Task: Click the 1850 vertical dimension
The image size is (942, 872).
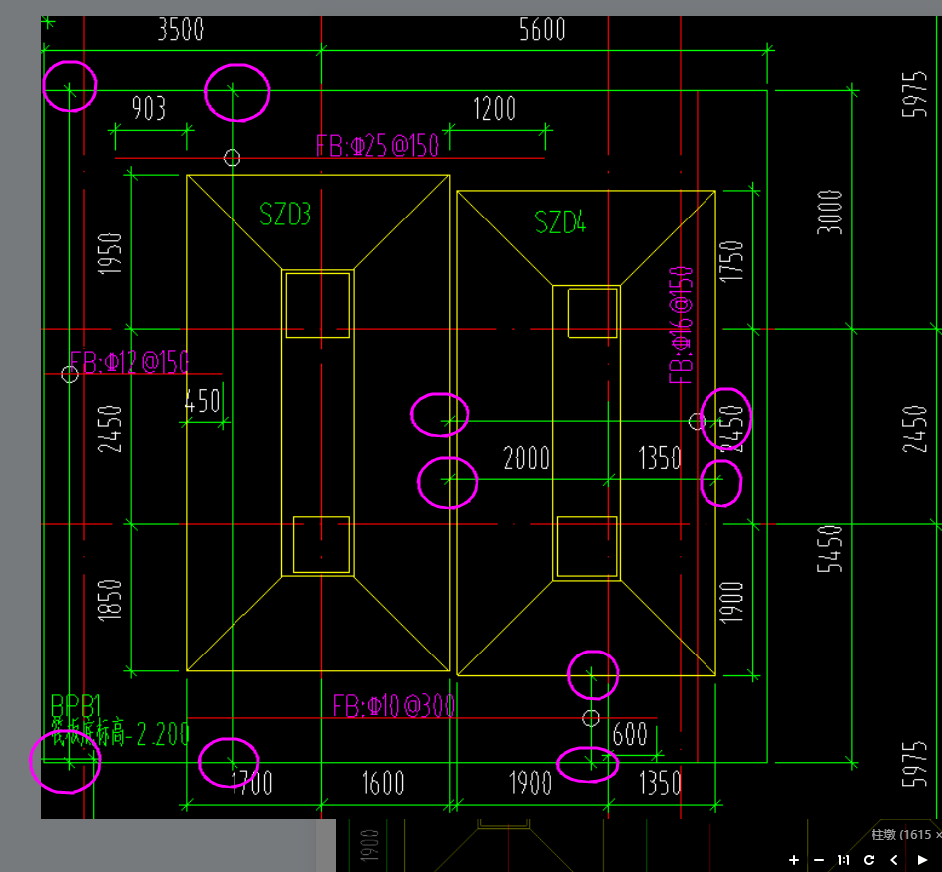Action: (110, 600)
